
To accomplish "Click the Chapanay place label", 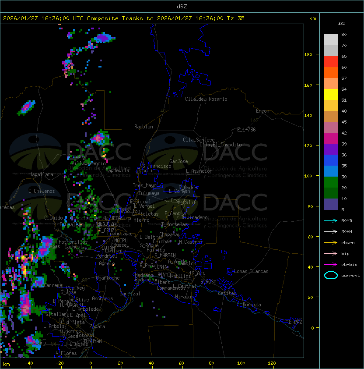I will 170,234.
